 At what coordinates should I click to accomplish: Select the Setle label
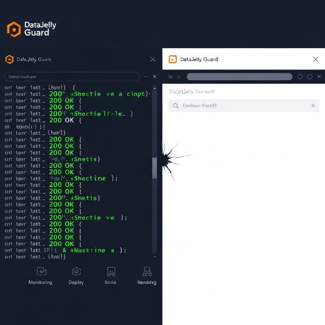110,282
